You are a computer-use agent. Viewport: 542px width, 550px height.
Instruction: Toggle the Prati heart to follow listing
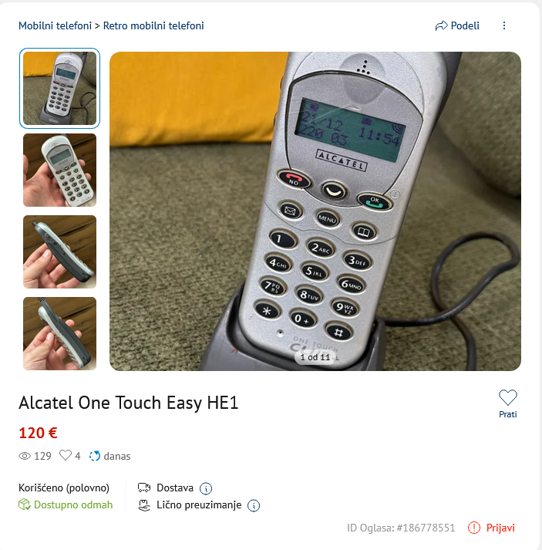coord(507,398)
